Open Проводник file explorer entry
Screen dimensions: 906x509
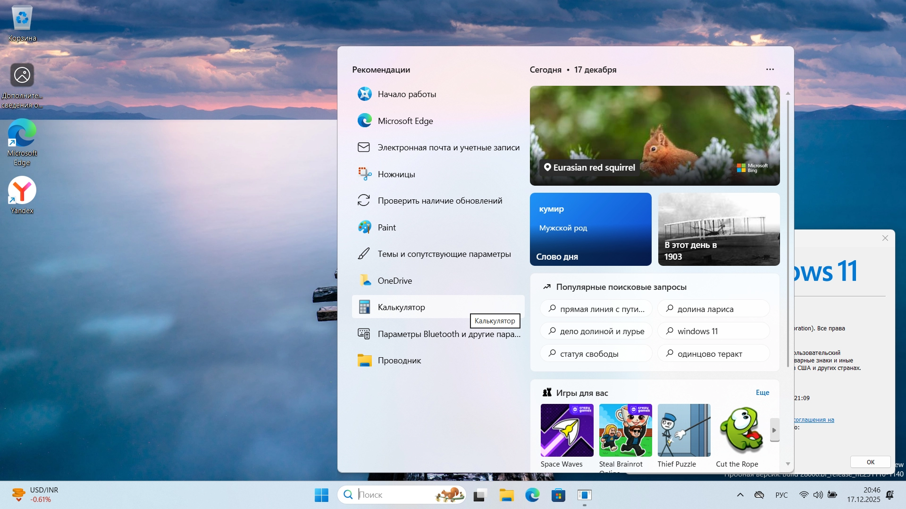pos(399,361)
